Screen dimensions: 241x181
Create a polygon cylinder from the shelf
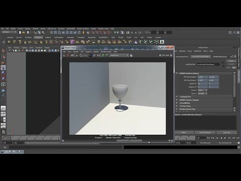click(x=20, y=42)
